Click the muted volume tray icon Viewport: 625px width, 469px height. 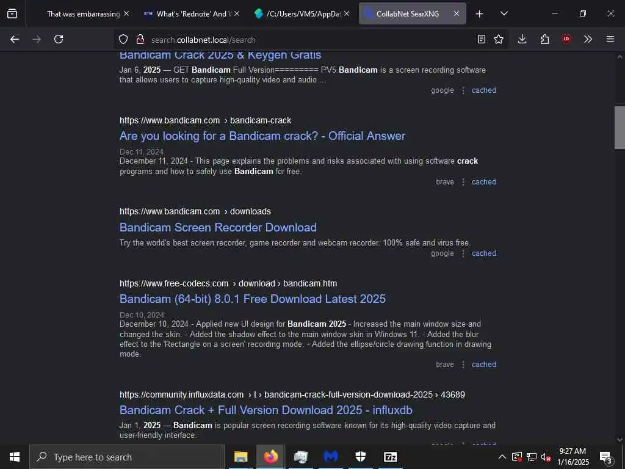click(x=546, y=457)
